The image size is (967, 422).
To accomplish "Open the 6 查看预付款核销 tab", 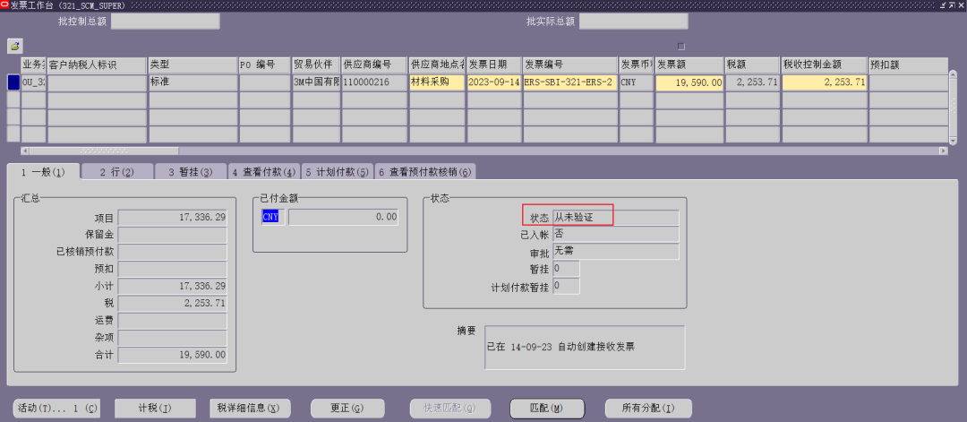I will point(425,172).
